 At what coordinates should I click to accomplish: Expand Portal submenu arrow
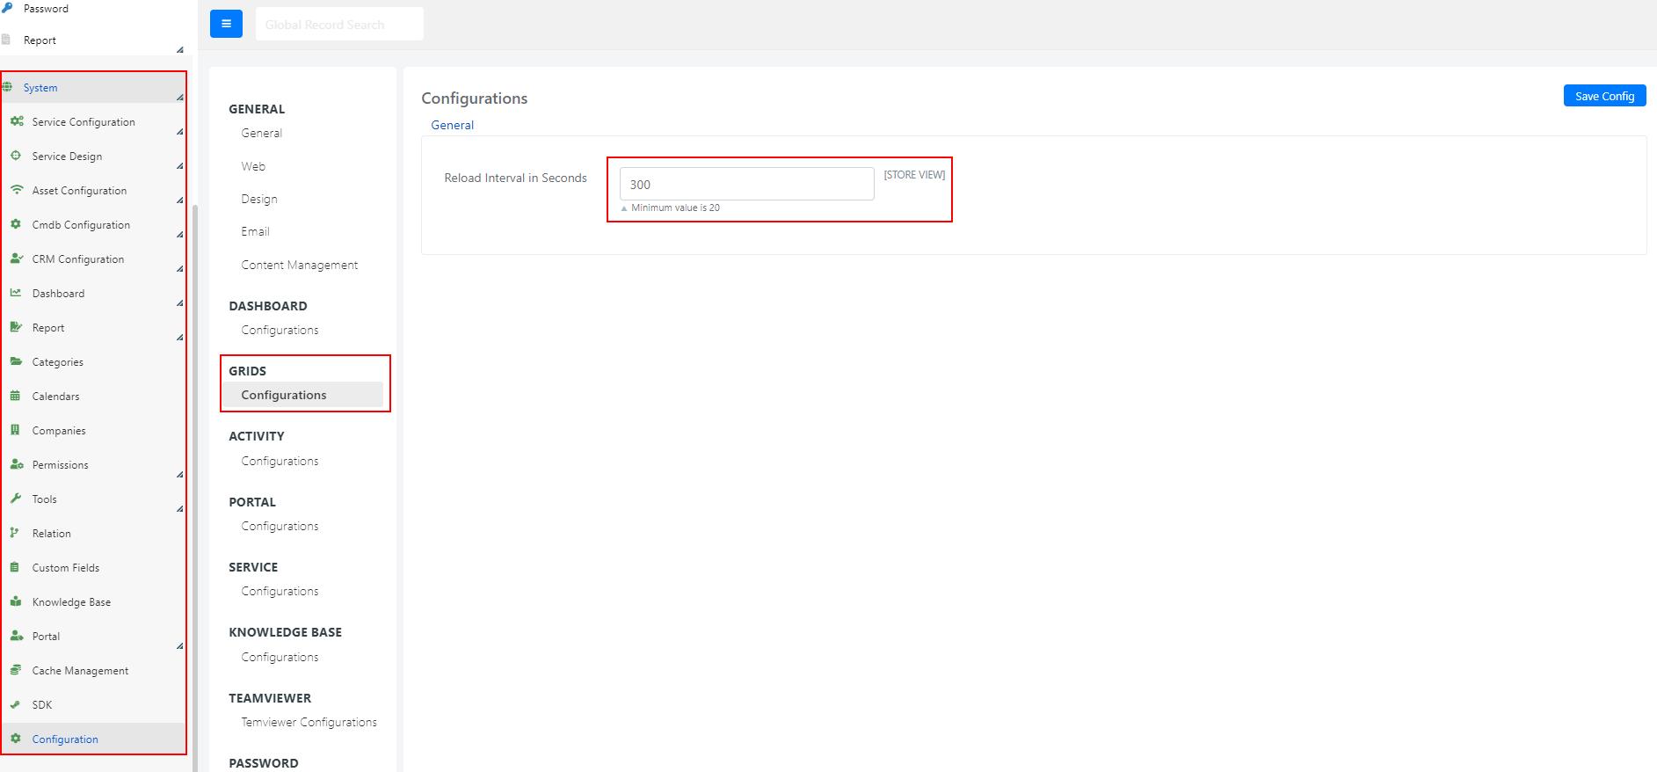tap(179, 646)
